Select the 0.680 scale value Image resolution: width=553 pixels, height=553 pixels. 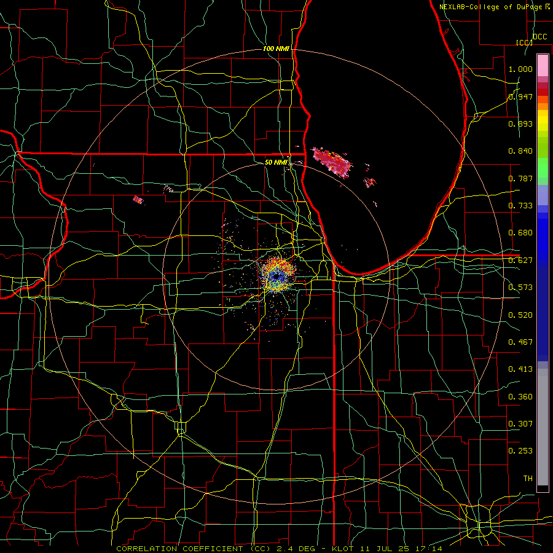520,233
